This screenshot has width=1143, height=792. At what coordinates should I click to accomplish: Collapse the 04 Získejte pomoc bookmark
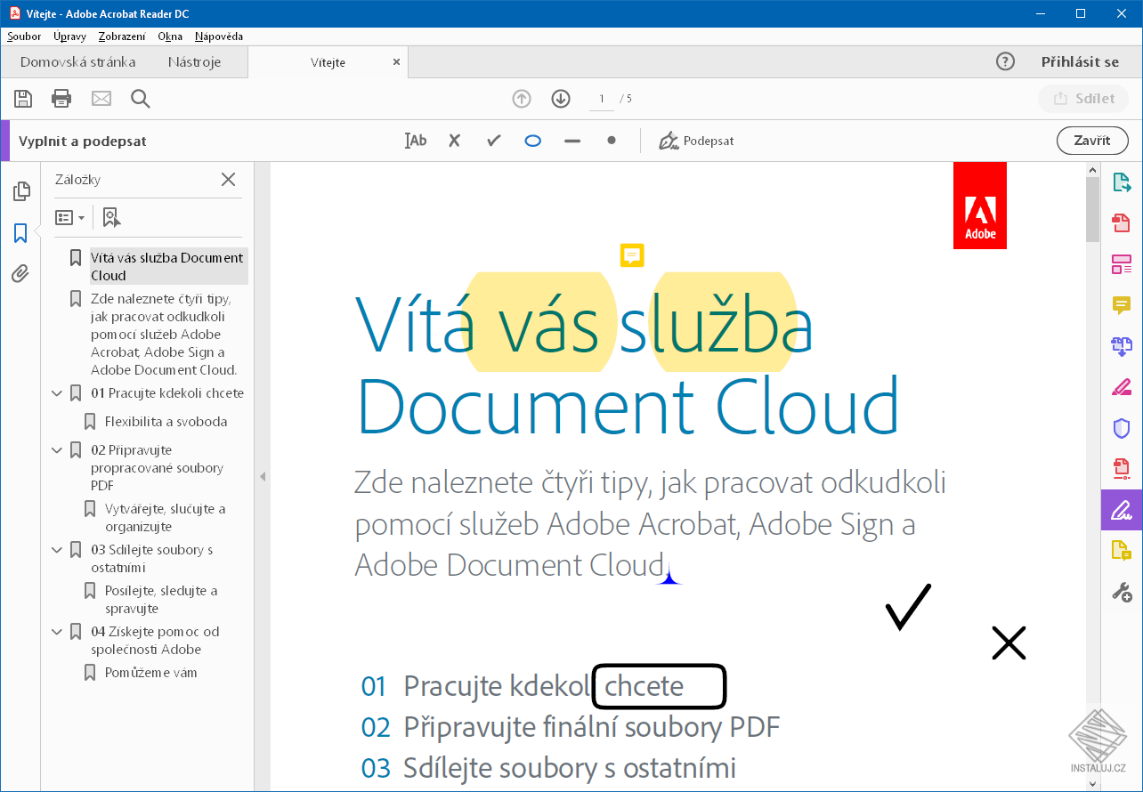(x=57, y=632)
